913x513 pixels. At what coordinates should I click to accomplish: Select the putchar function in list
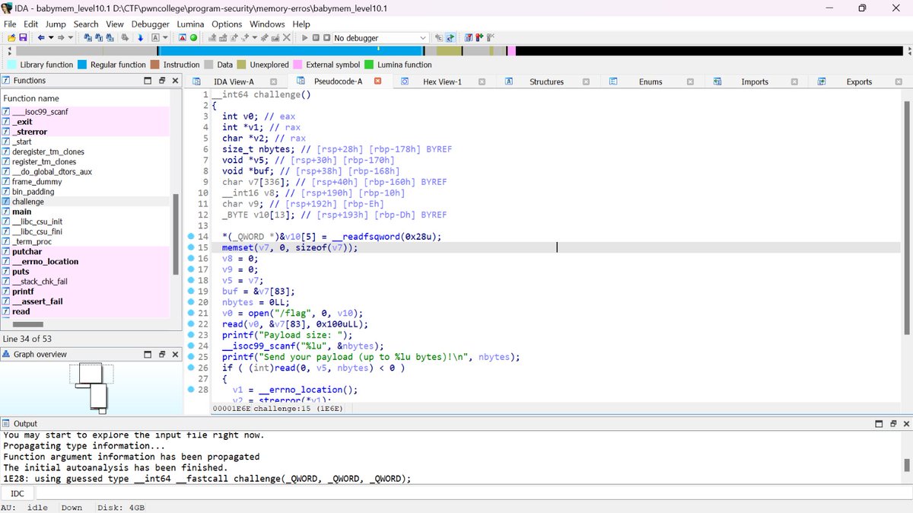point(86,251)
